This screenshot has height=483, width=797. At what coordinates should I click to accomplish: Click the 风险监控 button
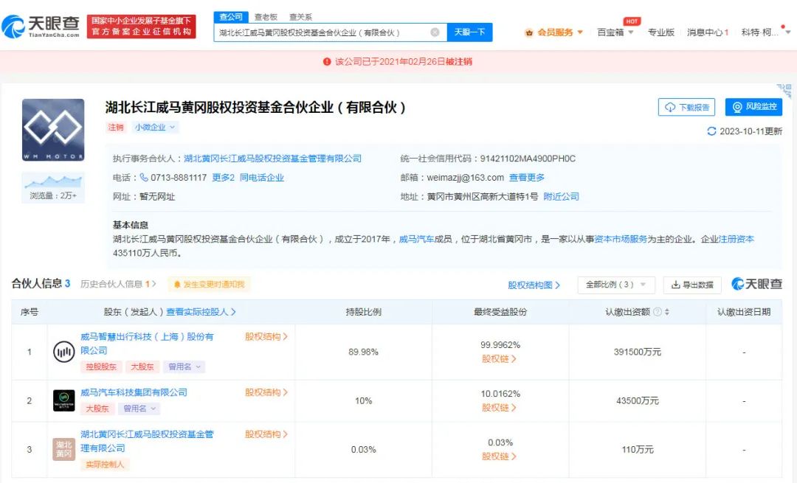tap(753, 107)
